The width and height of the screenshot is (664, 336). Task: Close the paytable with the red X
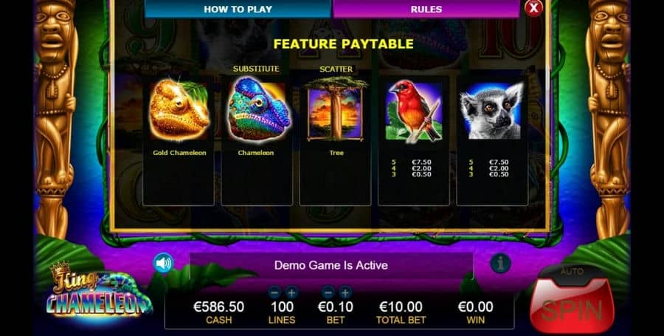tap(533, 7)
